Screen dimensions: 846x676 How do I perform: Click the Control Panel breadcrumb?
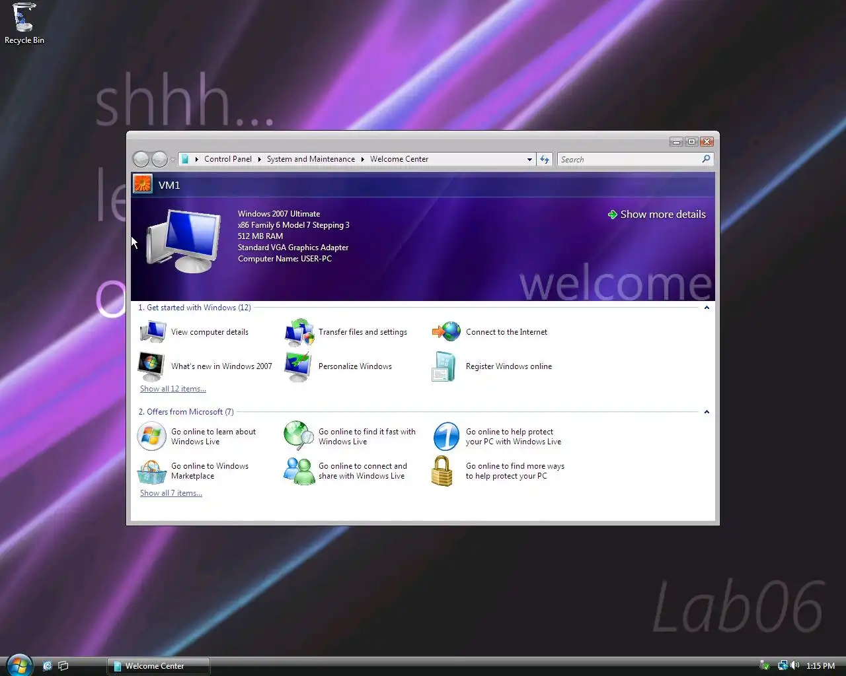[228, 159]
